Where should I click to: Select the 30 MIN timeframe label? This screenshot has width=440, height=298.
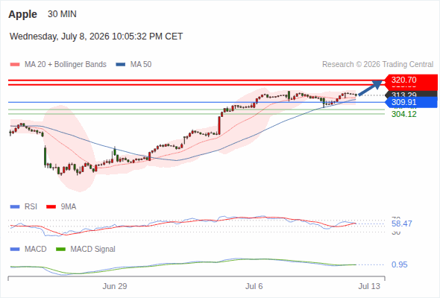(x=62, y=14)
